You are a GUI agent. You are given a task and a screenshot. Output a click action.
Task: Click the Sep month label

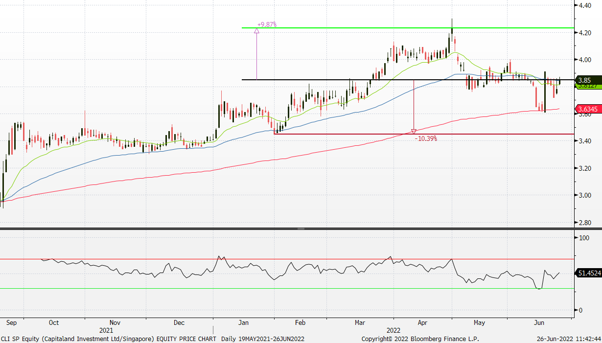(12, 323)
